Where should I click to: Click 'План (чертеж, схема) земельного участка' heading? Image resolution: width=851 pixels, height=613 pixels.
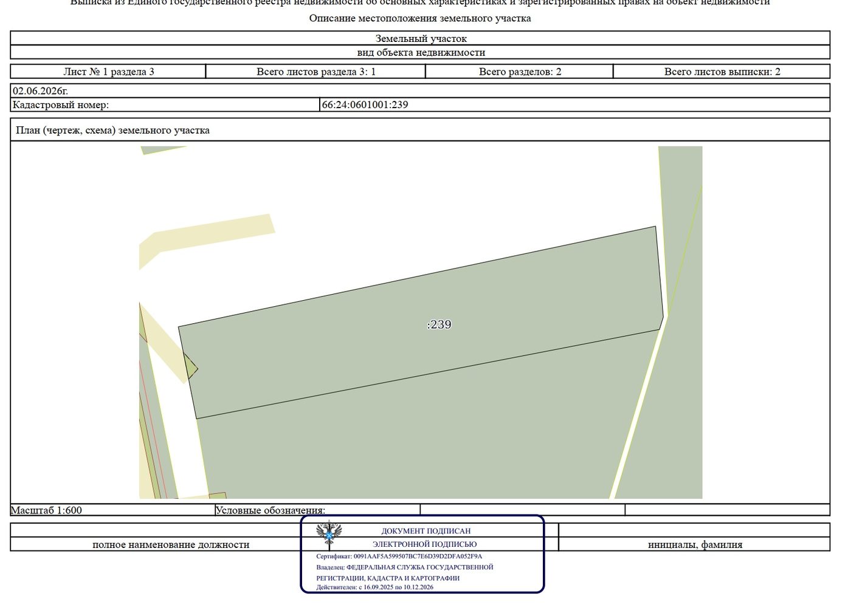click(x=112, y=130)
